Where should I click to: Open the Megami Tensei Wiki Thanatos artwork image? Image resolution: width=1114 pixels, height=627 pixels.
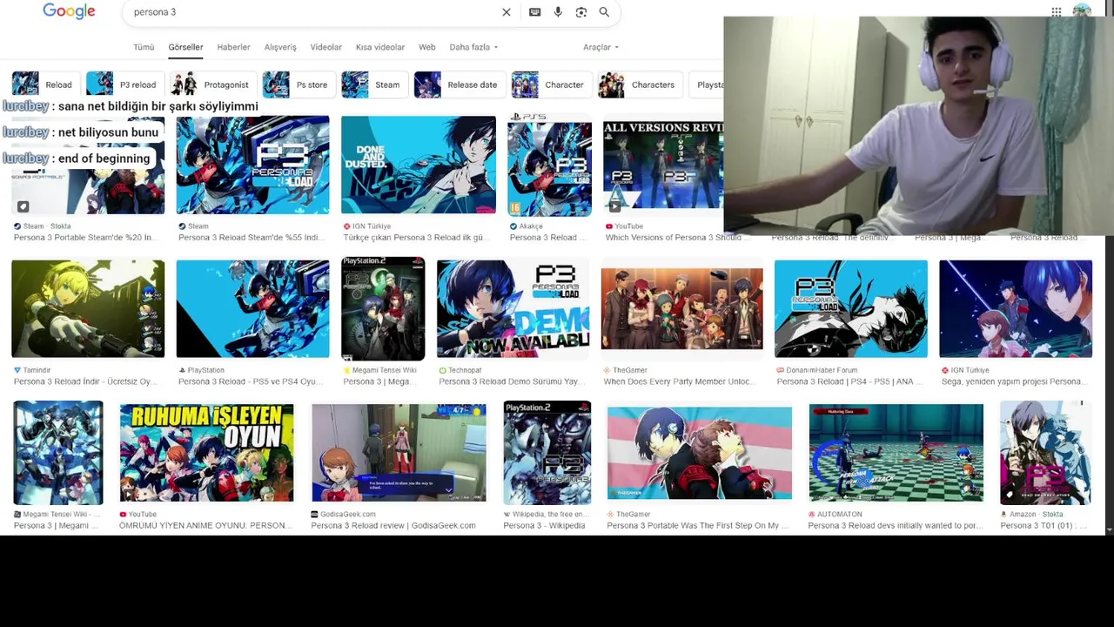pyautogui.click(x=58, y=453)
